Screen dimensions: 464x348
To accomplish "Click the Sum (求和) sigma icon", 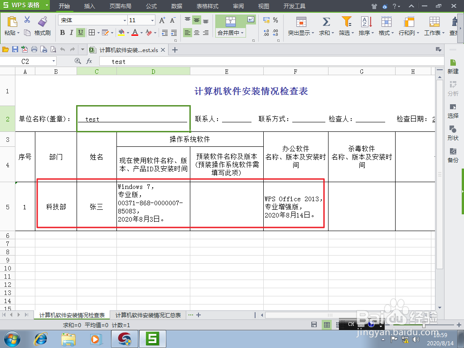I will click(326, 22).
